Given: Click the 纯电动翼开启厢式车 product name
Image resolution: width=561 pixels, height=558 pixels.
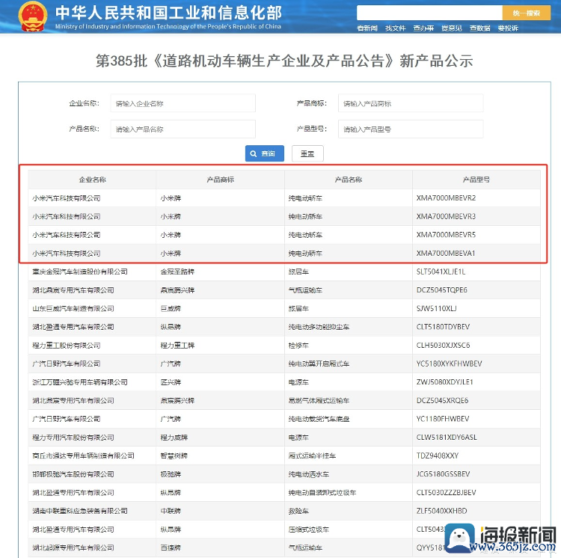Looking at the screenshot, I should click(x=319, y=364).
